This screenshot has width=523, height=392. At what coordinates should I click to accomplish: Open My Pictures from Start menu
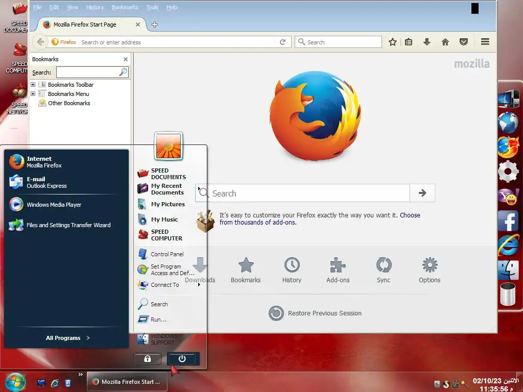click(x=169, y=204)
